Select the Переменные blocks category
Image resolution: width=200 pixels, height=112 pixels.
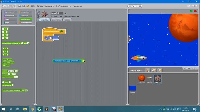(26, 23)
